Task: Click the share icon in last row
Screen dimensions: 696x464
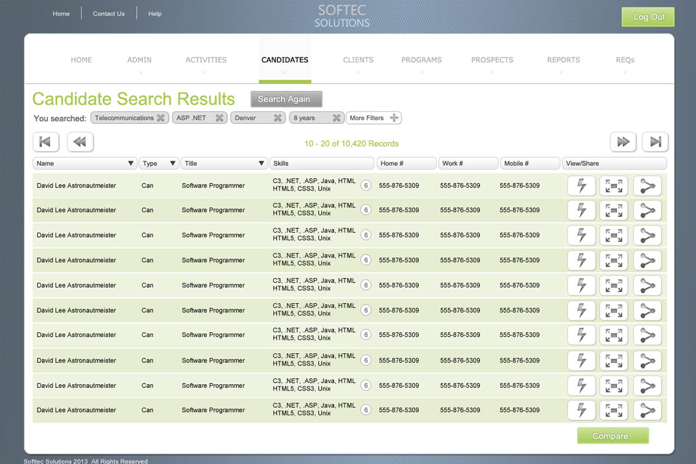Action: pos(647,411)
